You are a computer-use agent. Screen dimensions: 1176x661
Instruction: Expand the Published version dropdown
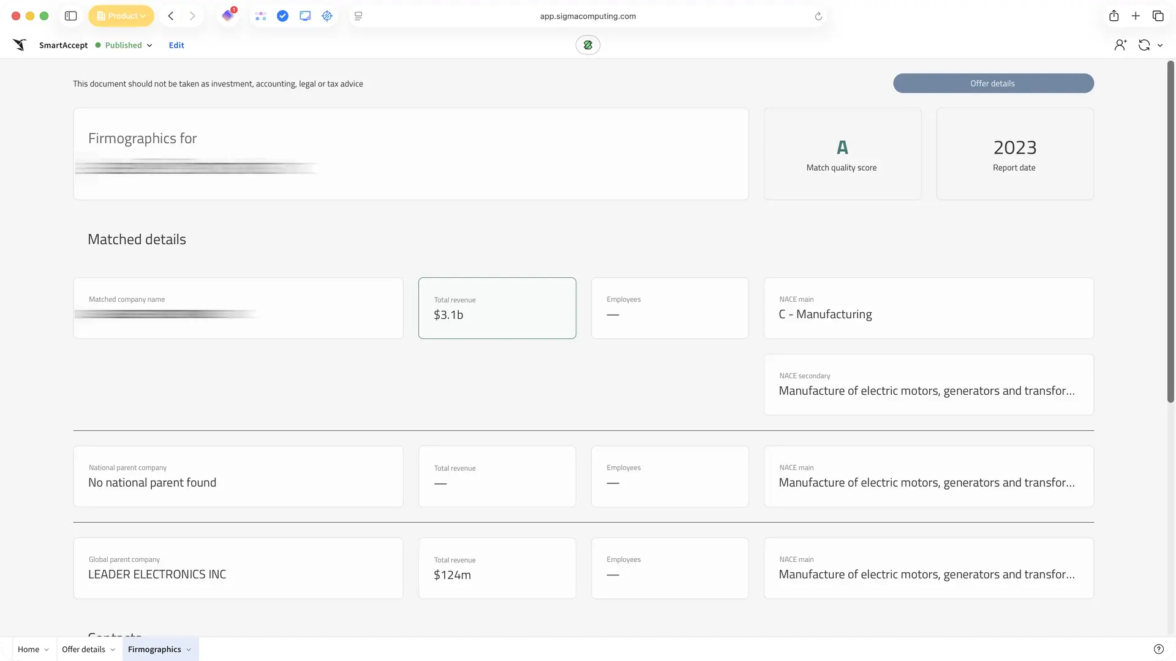[x=149, y=45]
